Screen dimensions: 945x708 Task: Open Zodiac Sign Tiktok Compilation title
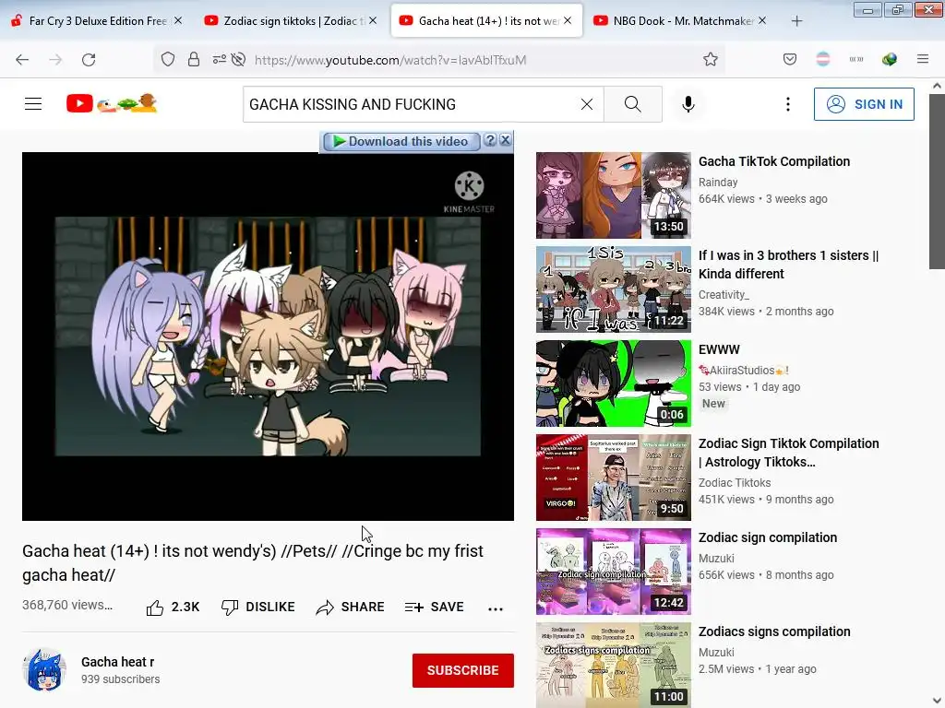788,453
